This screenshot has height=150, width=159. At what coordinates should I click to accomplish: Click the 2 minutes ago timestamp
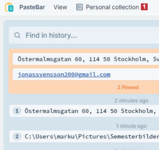click(x=131, y=101)
